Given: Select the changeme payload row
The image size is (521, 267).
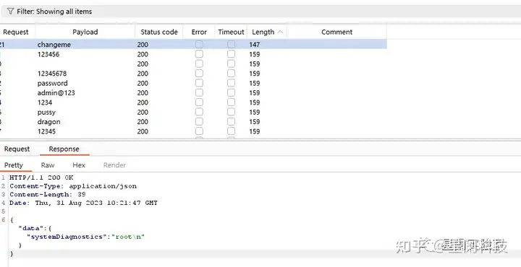Looking at the screenshot, I should point(193,45).
